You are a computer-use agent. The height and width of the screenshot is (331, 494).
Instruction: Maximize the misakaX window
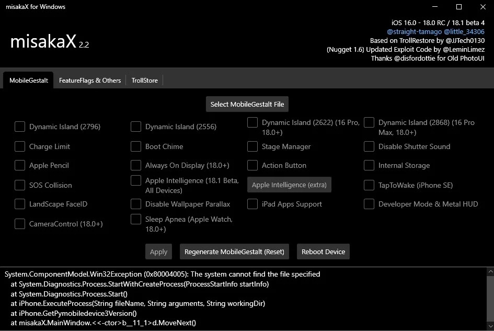pos(459,7)
